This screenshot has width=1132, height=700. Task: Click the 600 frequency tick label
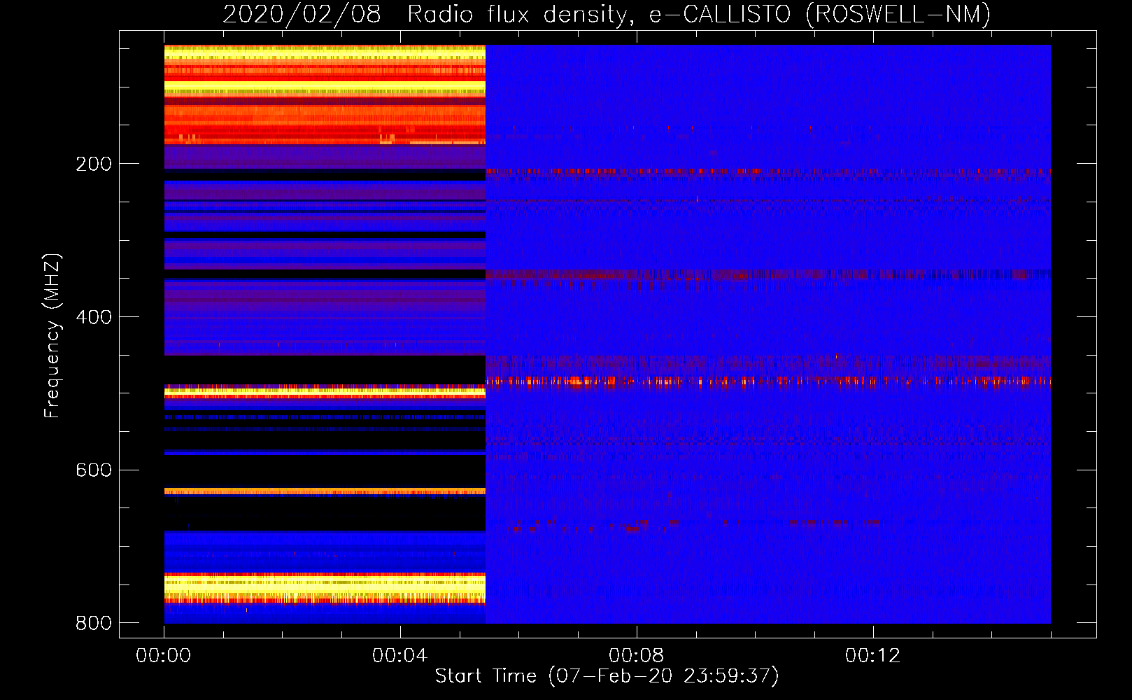point(94,470)
